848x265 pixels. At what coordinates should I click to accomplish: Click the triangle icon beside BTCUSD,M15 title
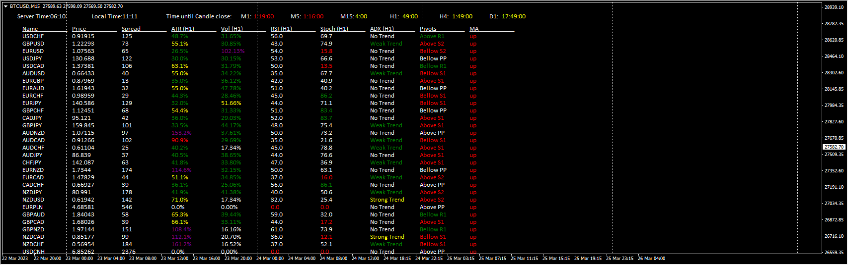pos(5,6)
